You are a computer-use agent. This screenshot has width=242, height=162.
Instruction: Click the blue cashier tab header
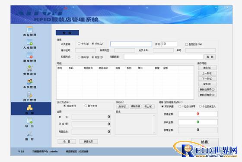[x=67, y=33]
